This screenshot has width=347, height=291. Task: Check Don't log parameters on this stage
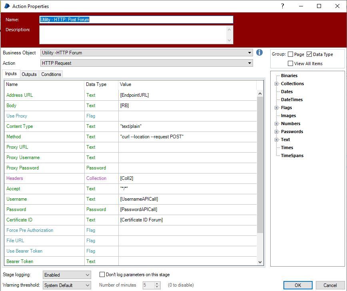(102, 275)
